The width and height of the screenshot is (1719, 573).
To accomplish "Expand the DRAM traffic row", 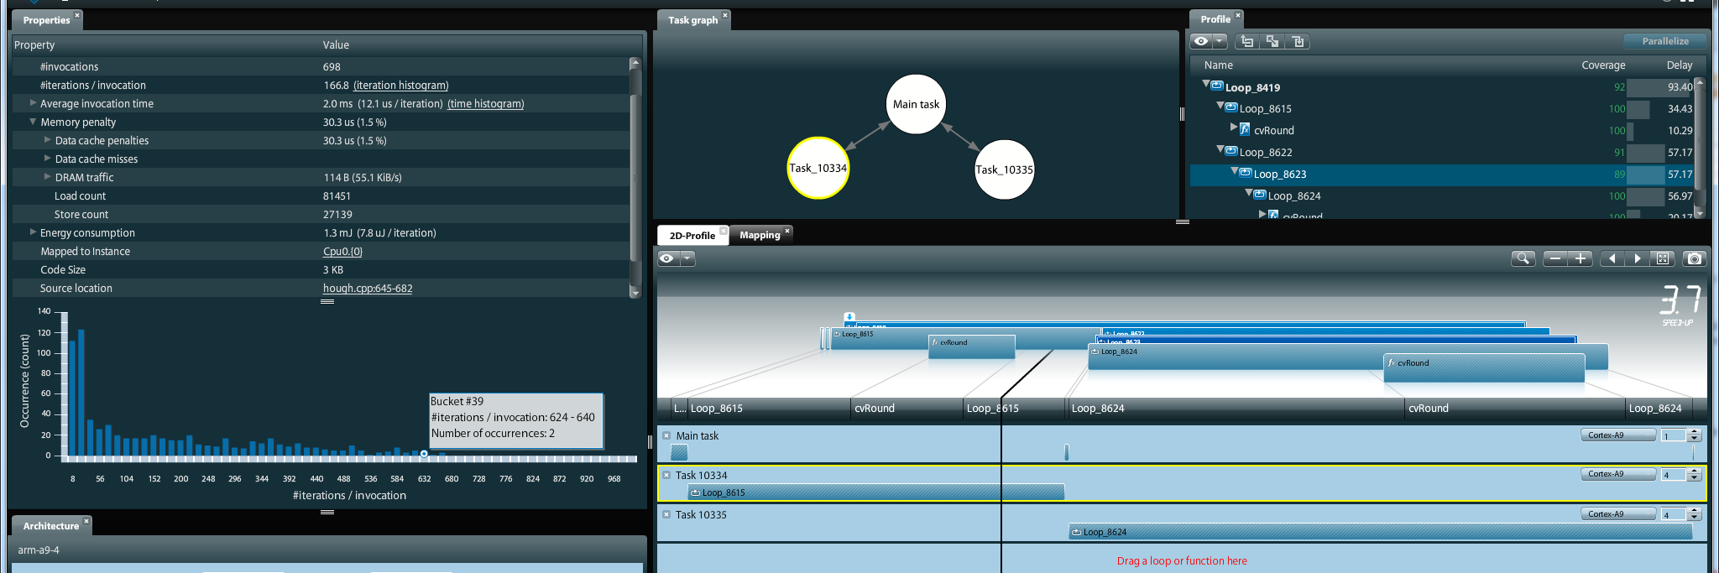I will (x=47, y=177).
